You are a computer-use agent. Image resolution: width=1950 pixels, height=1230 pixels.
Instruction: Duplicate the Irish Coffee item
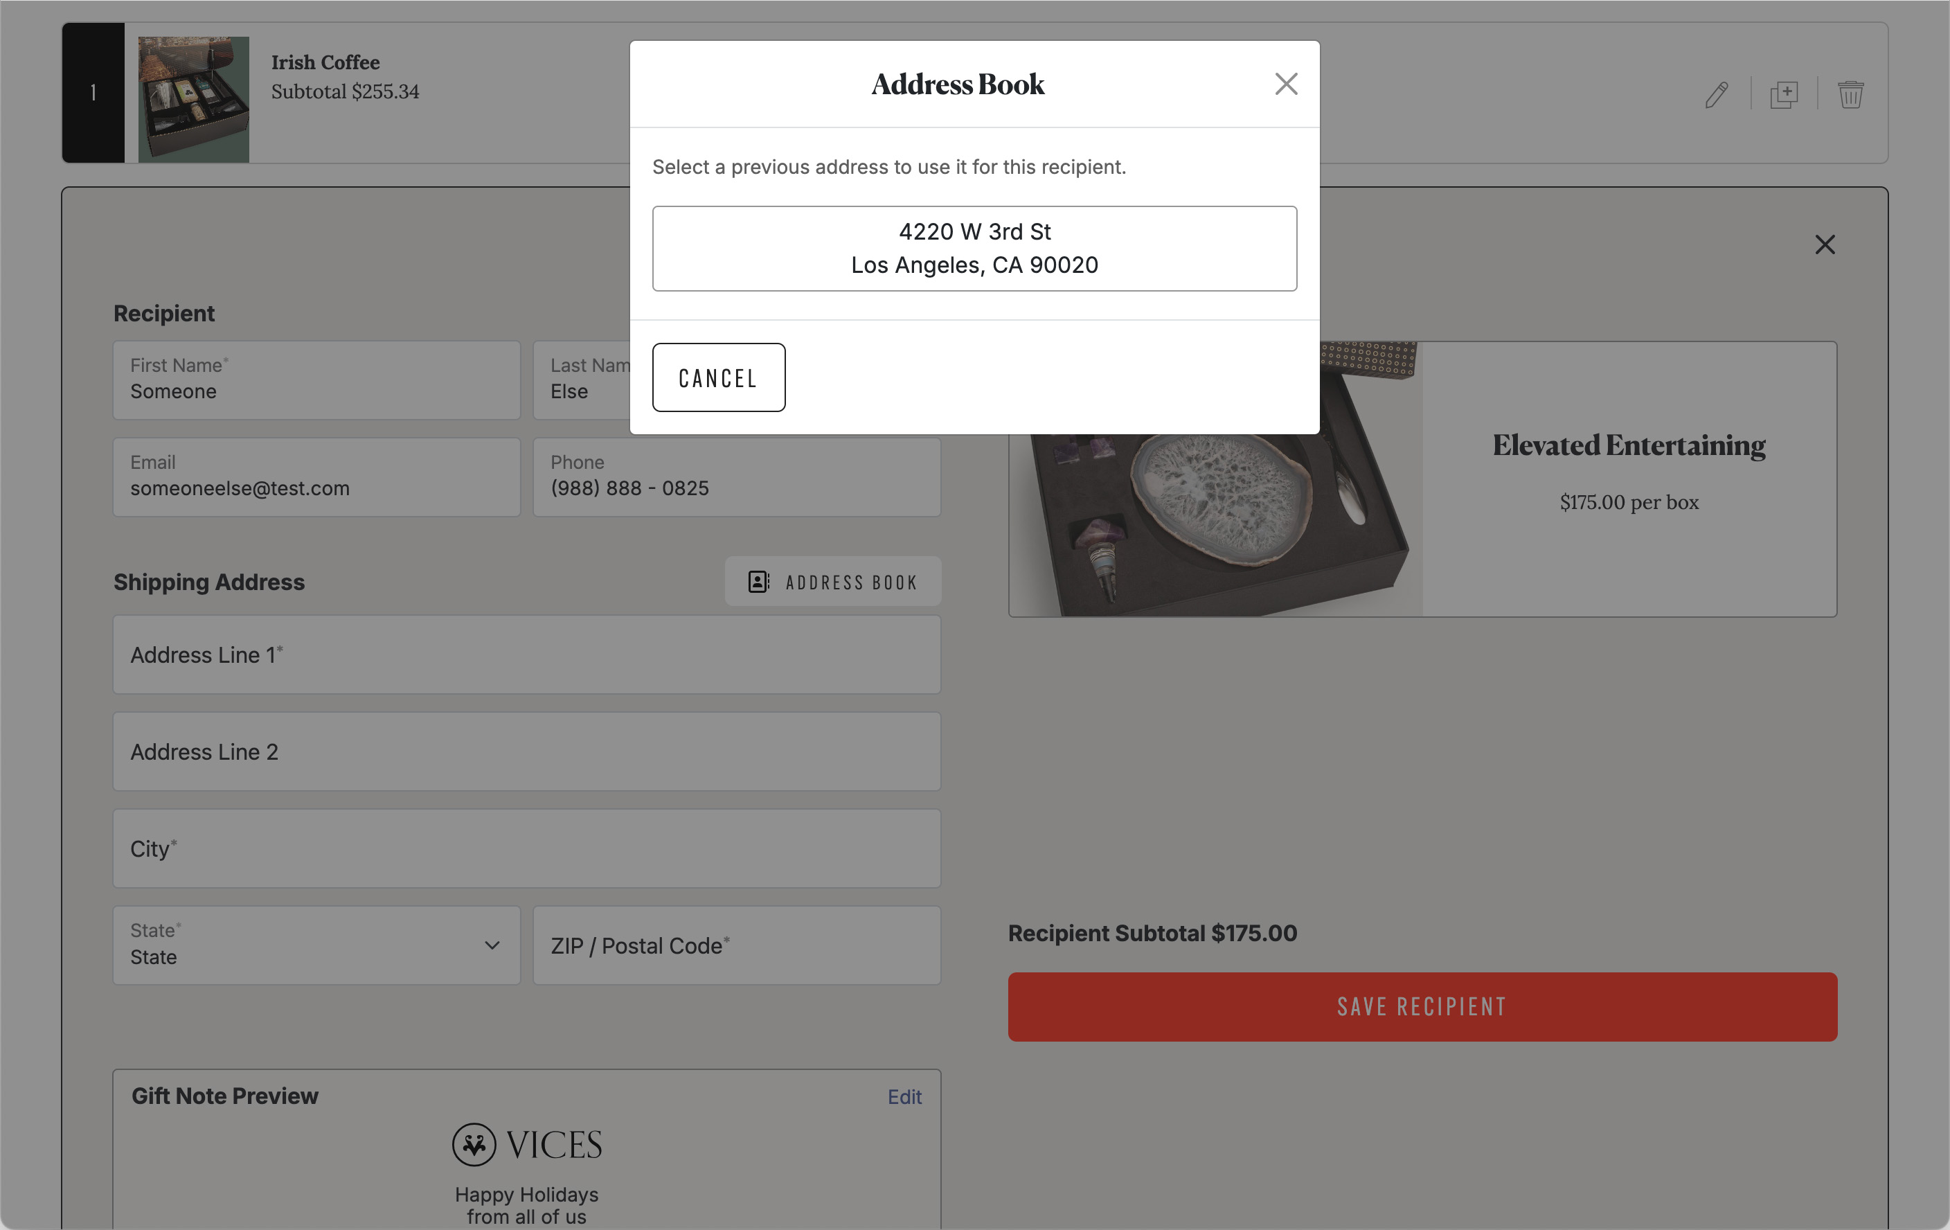[1784, 94]
